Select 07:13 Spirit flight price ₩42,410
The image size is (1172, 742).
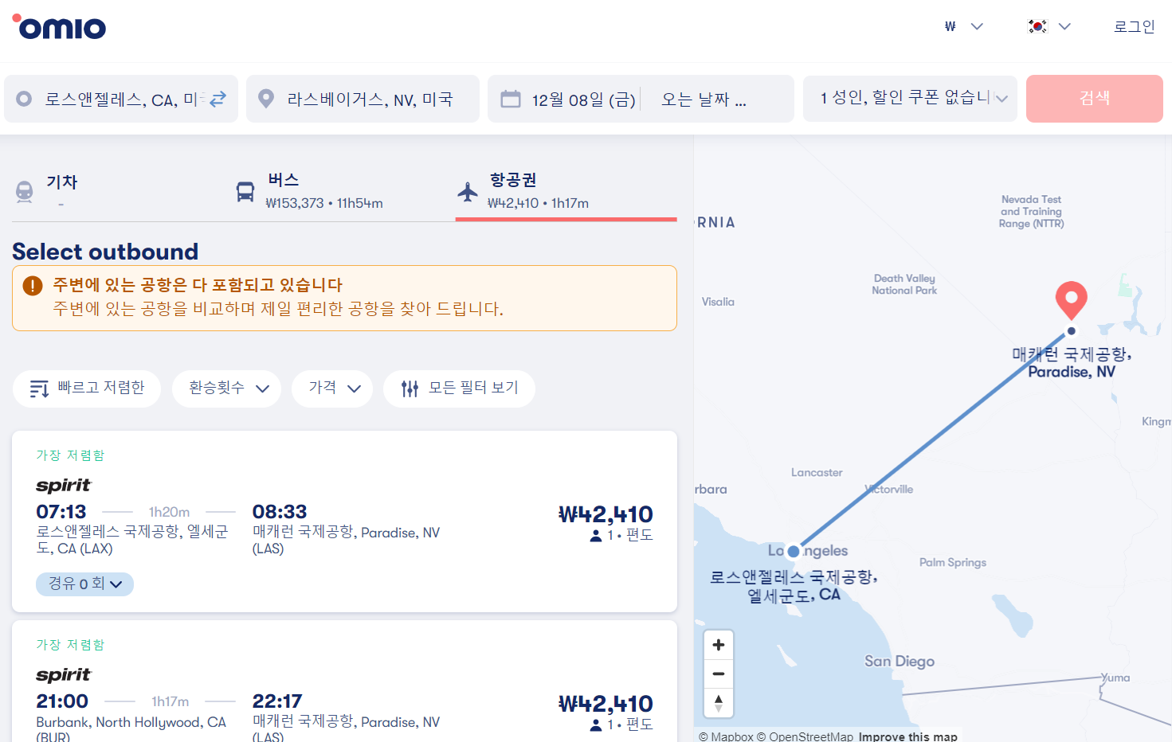[x=606, y=514]
